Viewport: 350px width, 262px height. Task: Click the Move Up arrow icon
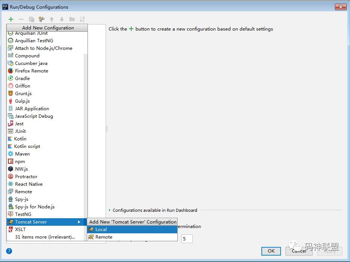tap(52, 19)
